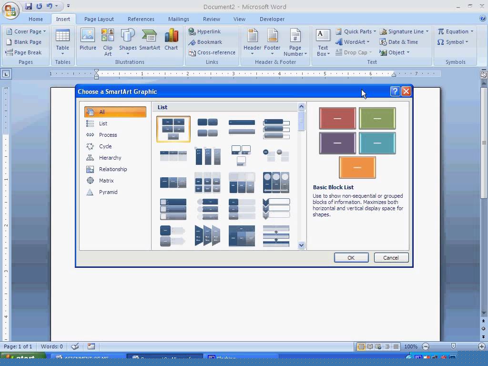This screenshot has height=366, width=488.
Task: Choose the Cycle SmartArt category
Action: tap(105, 146)
